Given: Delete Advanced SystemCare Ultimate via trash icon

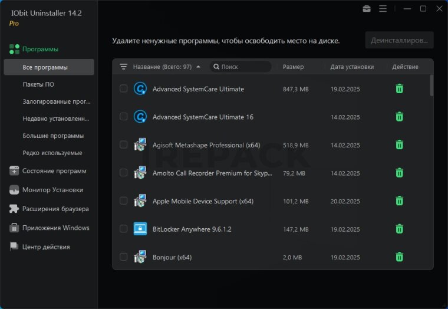Looking at the screenshot, I should click(399, 88).
